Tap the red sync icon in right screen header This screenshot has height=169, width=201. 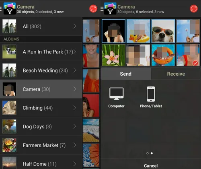(x=194, y=9)
